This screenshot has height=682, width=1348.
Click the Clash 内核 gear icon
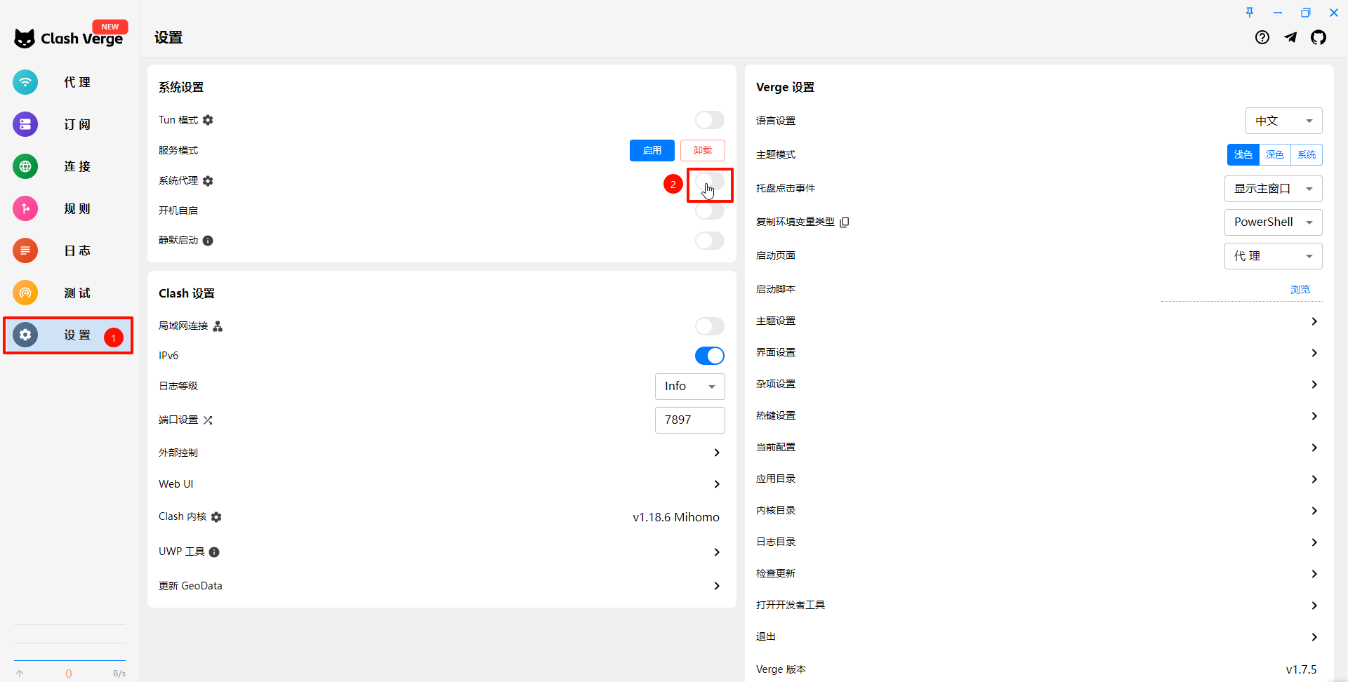coord(216,517)
